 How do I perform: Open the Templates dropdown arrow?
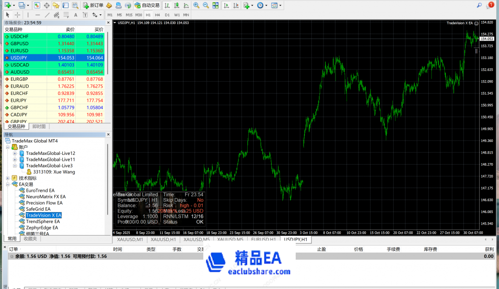pos(280,6)
